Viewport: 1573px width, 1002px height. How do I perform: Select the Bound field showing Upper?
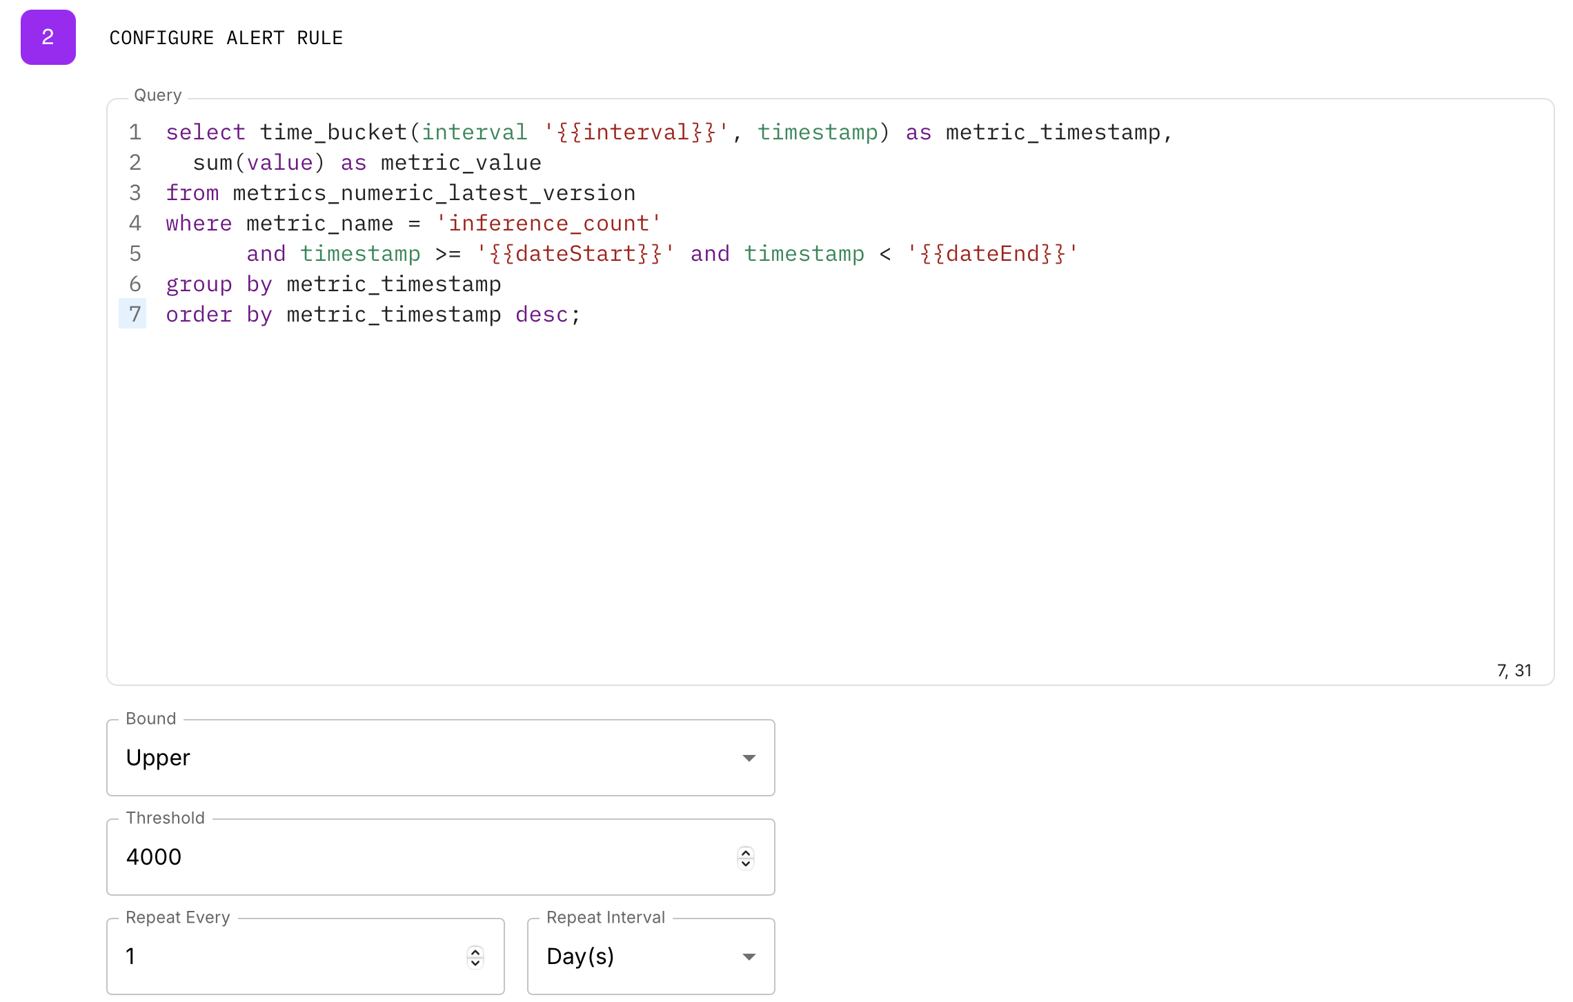(414, 758)
